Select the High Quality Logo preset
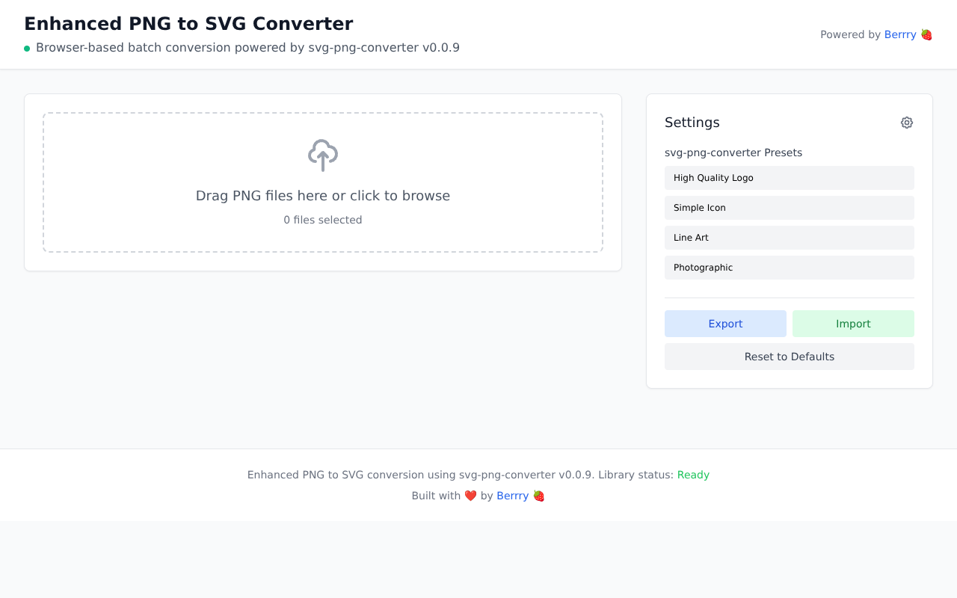The height and width of the screenshot is (598, 957). point(789,178)
